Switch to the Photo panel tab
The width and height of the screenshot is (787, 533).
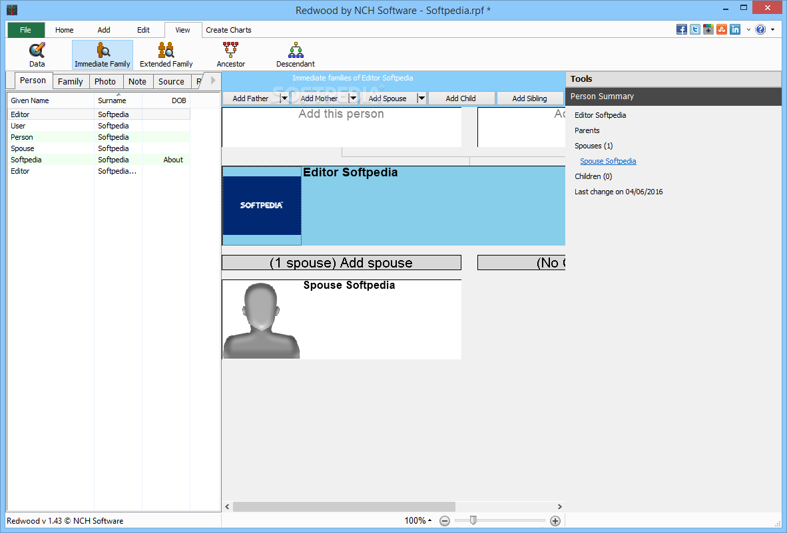tap(105, 81)
